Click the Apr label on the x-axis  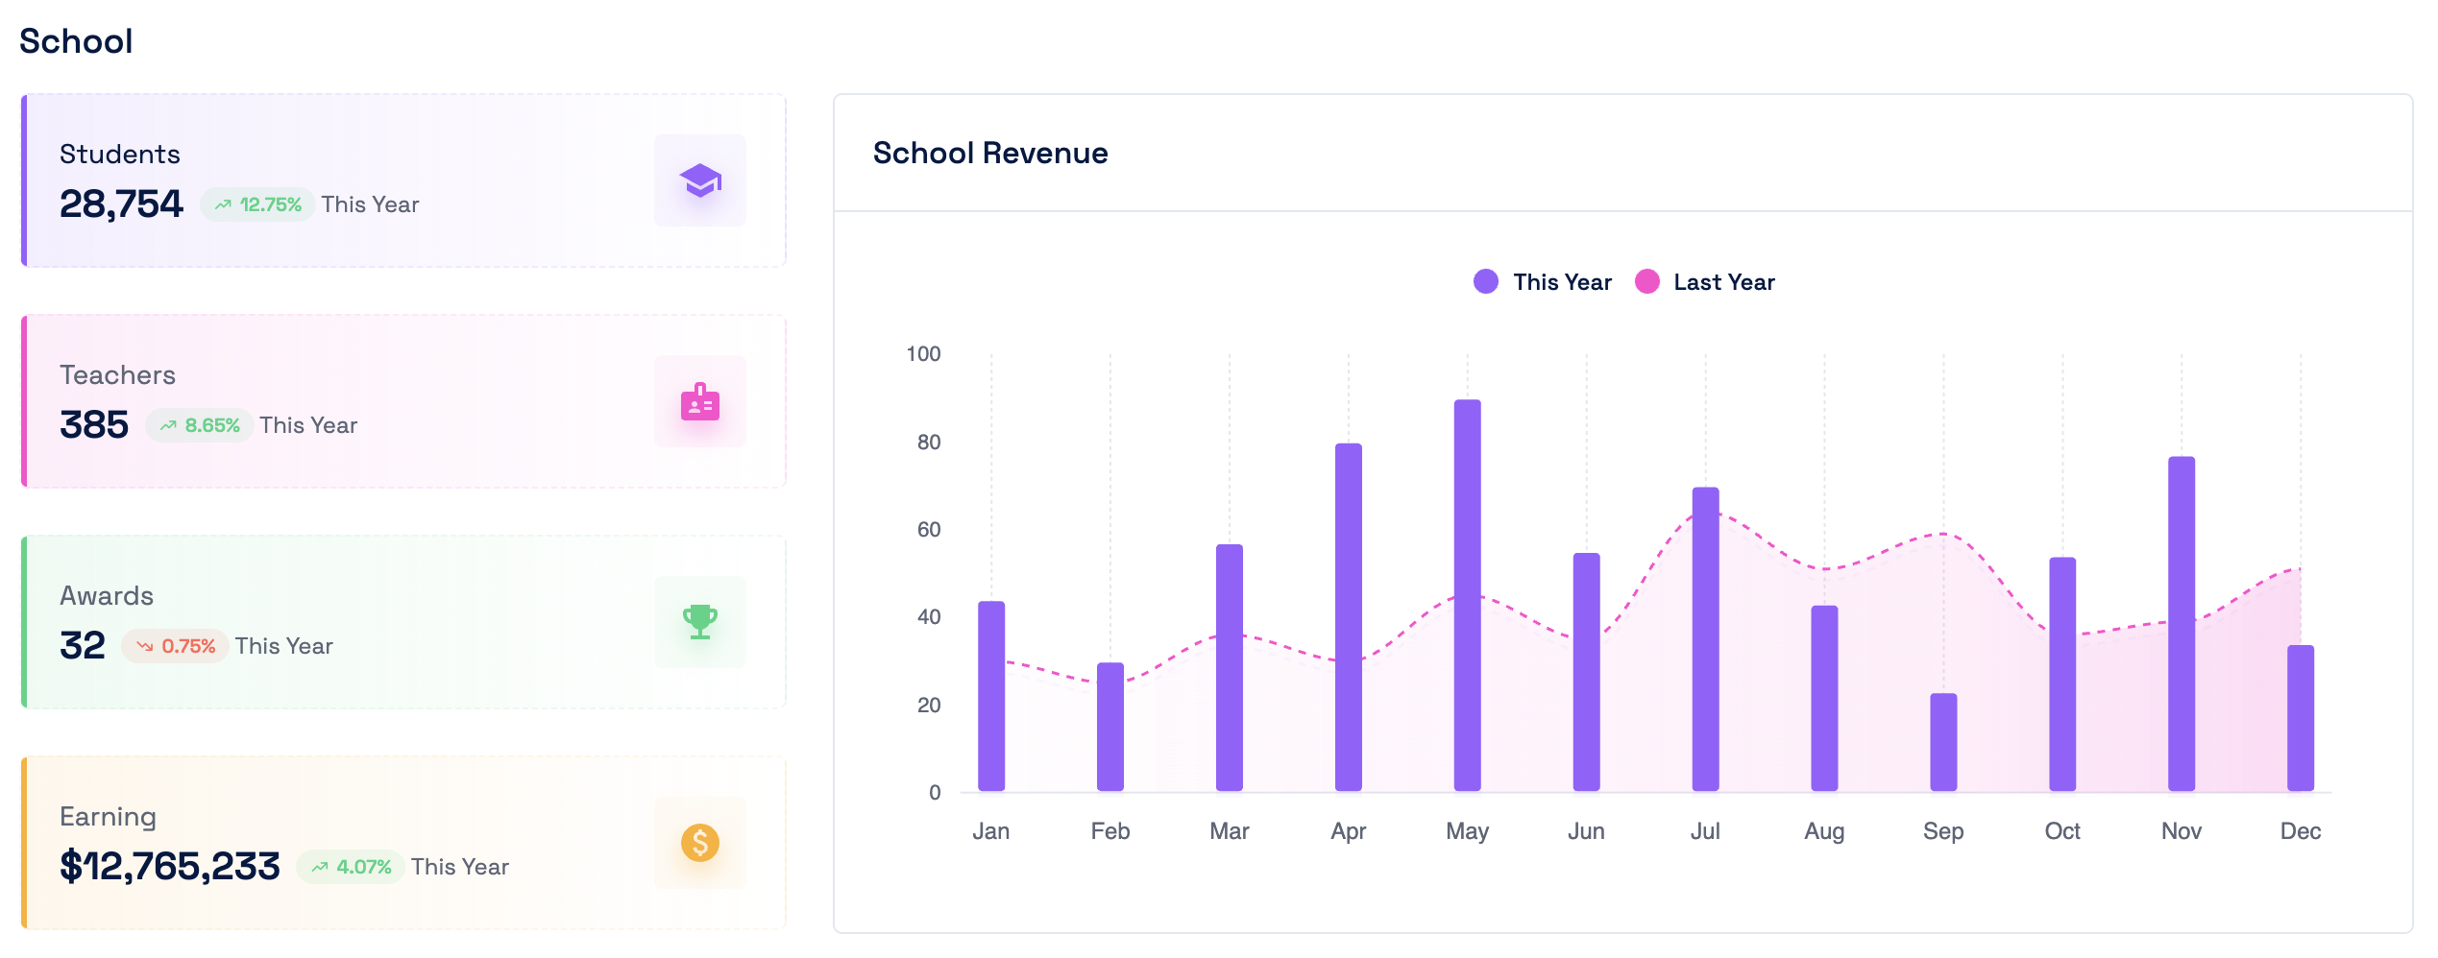pyautogui.click(x=1348, y=831)
